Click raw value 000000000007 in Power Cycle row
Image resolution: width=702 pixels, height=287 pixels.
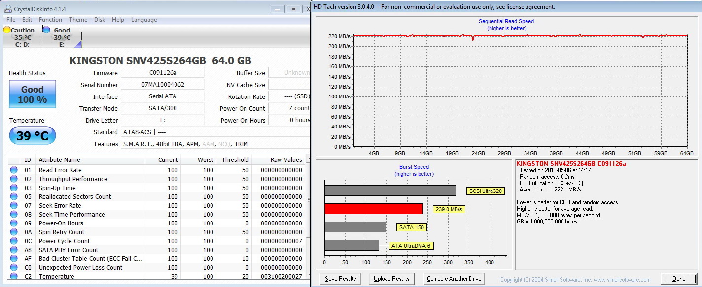click(x=281, y=241)
